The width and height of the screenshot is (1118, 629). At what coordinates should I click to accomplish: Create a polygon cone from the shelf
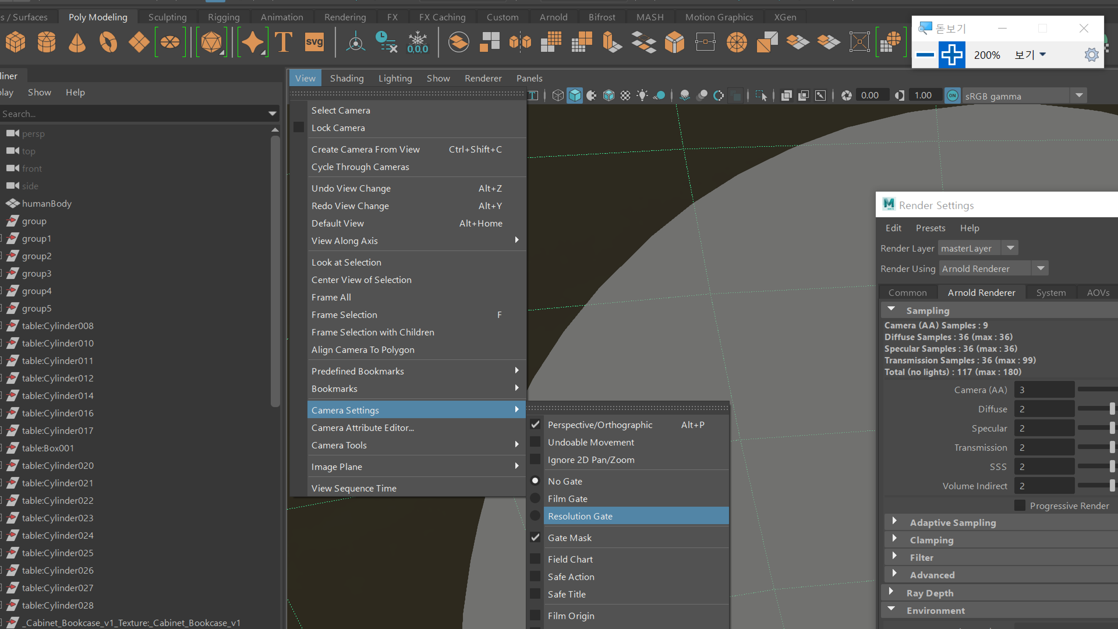click(x=77, y=42)
